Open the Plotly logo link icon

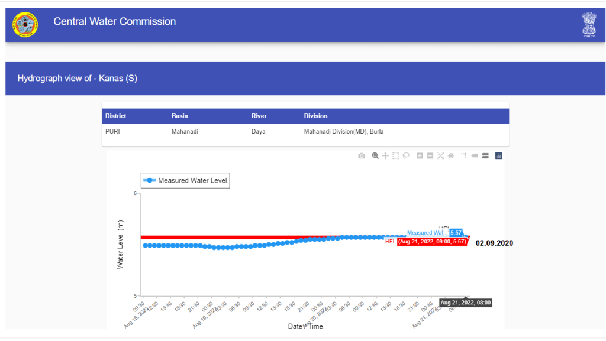[x=498, y=156]
